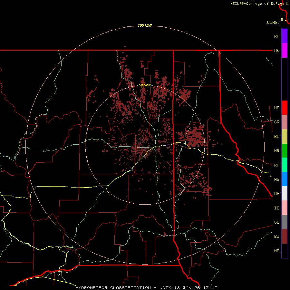Click the DS legend label text
This screenshot has width=290, height=290.
pos(277,194)
